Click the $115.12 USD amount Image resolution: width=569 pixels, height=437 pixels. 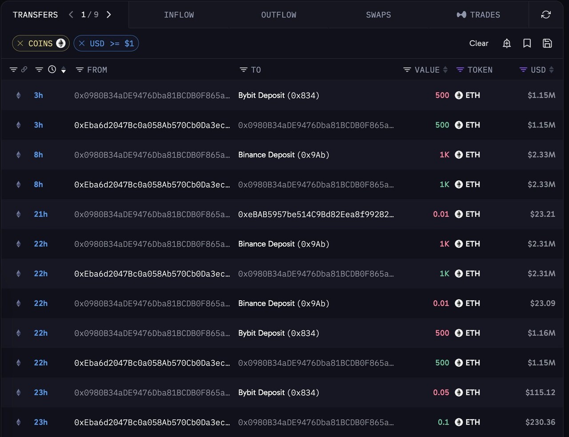540,393
